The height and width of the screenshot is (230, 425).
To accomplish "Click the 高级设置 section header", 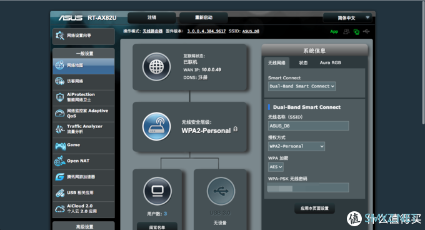I will tap(84, 226).
